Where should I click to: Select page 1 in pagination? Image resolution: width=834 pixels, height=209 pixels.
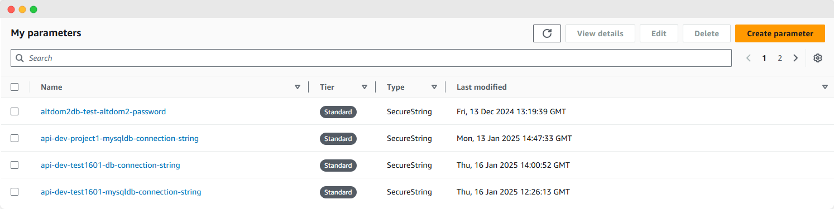click(764, 58)
